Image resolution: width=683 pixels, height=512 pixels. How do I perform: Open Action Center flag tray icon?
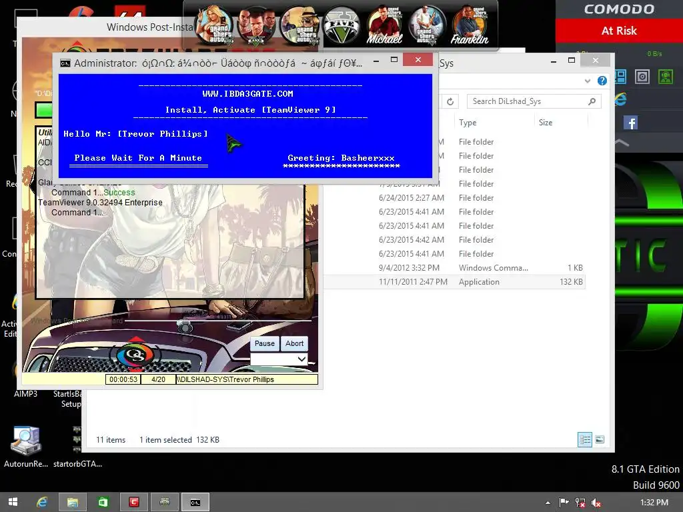tap(564, 503)
